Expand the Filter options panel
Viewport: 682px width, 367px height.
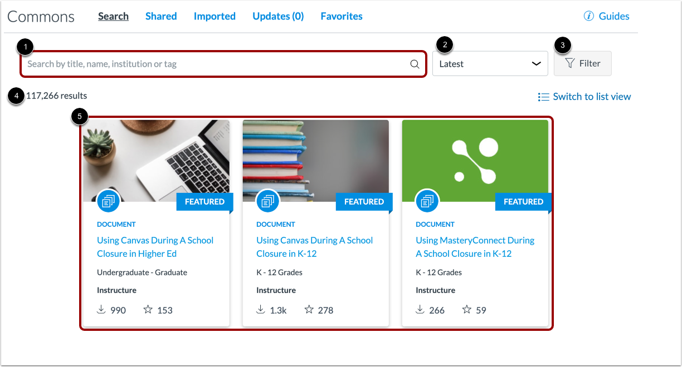coord(582,63)
